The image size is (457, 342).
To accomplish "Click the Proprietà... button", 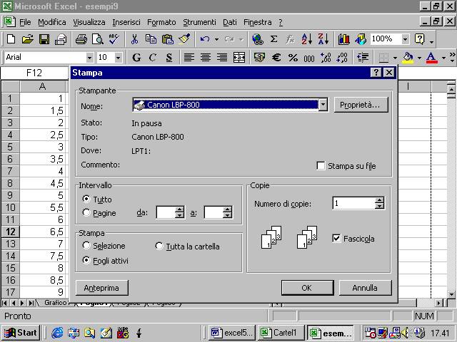I will (x=361, y=105).
